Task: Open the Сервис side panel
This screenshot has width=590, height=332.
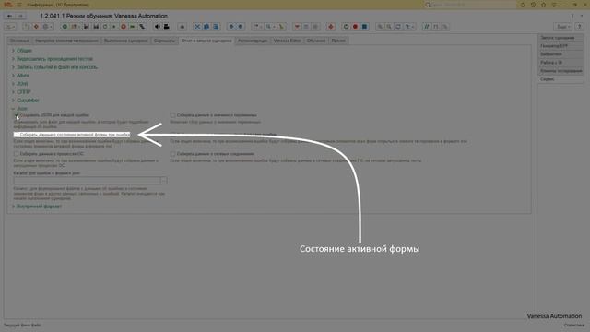Action: point(560,79)
